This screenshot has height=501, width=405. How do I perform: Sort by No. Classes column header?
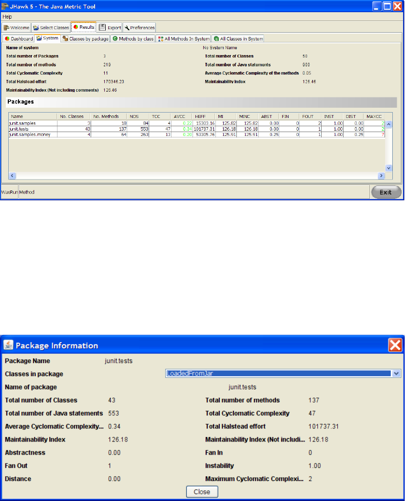click(x=74, y=116)
